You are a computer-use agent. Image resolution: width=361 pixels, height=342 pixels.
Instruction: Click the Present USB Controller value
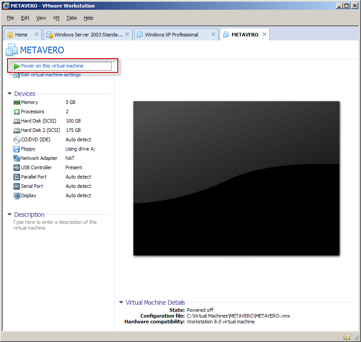click(74, 167)
